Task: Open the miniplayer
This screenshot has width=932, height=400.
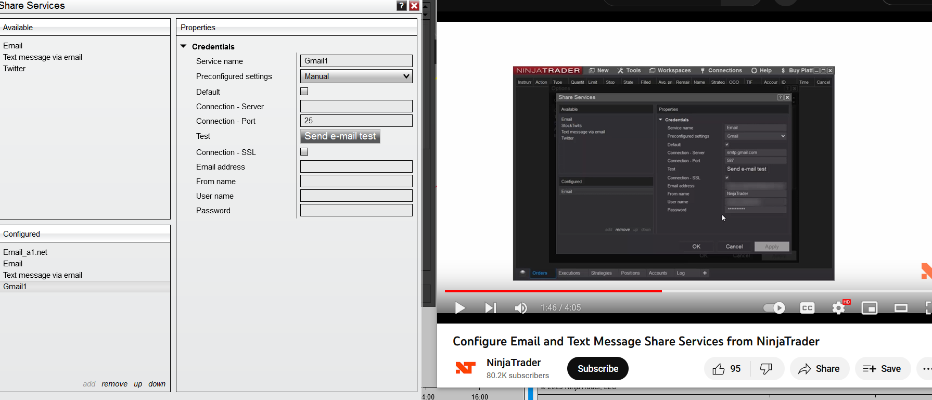Action: [x=870, y=308]
